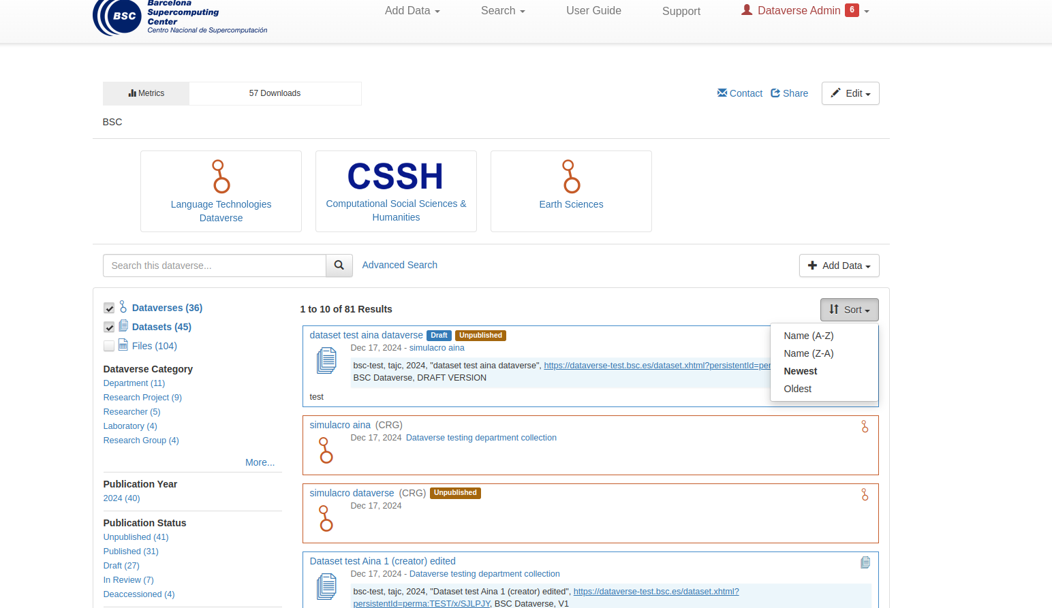
Task: Uncheck the Dataverses filter checkbox
Action: pyautogui.click(x=109, y=308)
